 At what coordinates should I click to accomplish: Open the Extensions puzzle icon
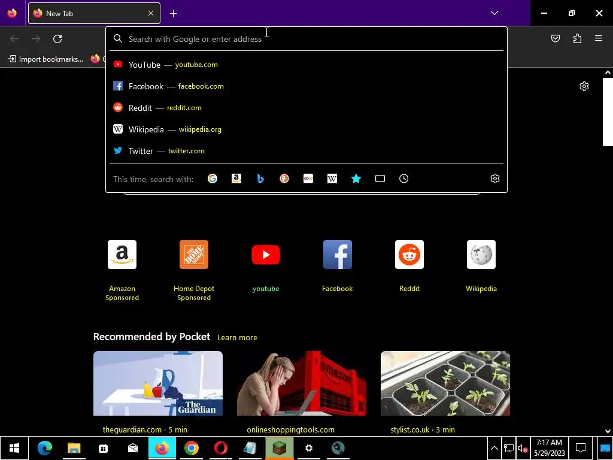[577, 38]
